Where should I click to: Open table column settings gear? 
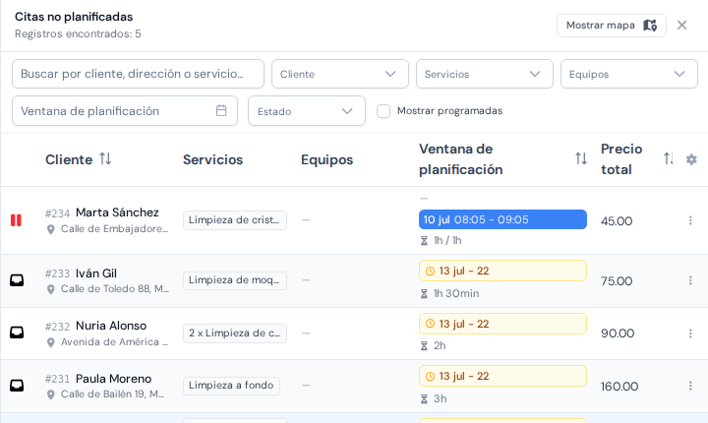(x=691, y=159)
